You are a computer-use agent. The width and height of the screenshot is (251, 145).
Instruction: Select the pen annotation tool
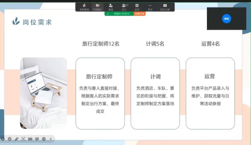coord(17,139)
